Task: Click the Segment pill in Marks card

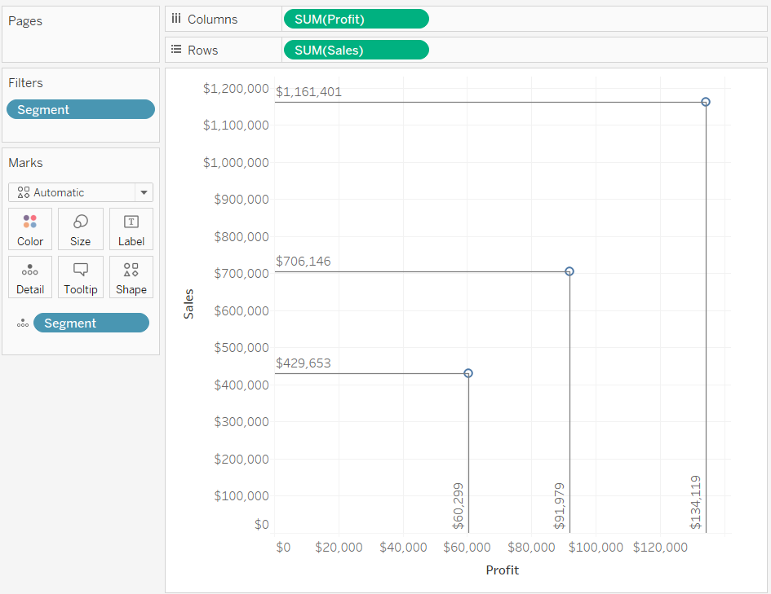Action: (x=91, y=323)
